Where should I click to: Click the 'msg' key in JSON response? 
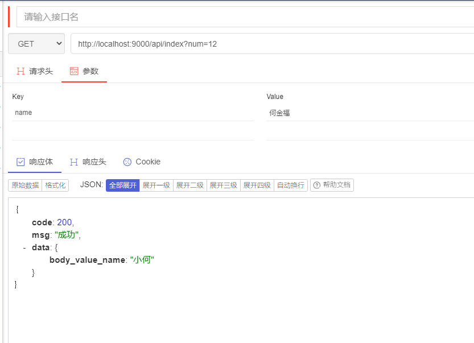coord(41,235)
